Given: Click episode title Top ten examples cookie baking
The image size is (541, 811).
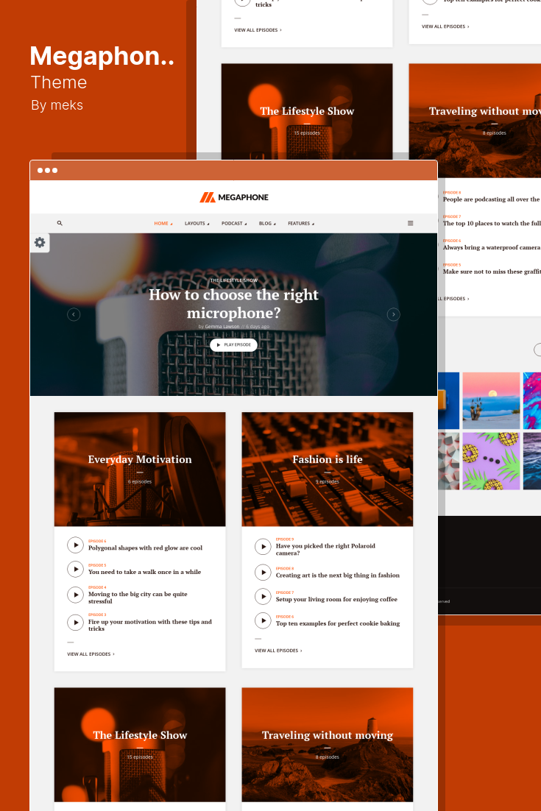Looking at the screenshot, I should pyautogui.click(x=338, y=624).
